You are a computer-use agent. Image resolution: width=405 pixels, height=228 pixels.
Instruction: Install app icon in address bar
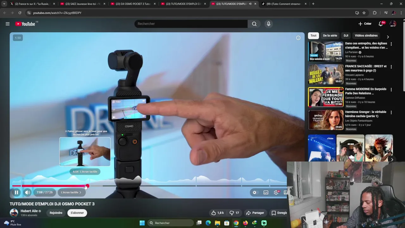357,13
